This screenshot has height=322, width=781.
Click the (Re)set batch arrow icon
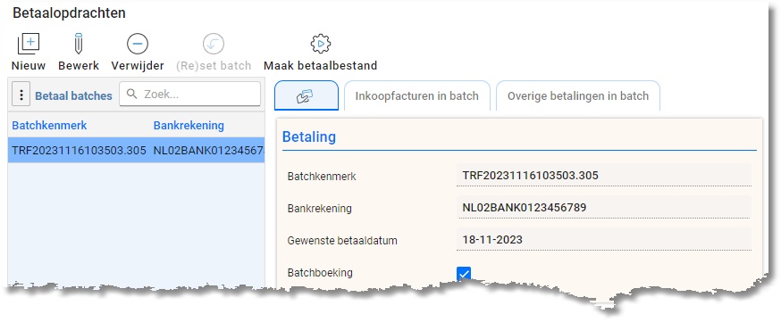214,44
